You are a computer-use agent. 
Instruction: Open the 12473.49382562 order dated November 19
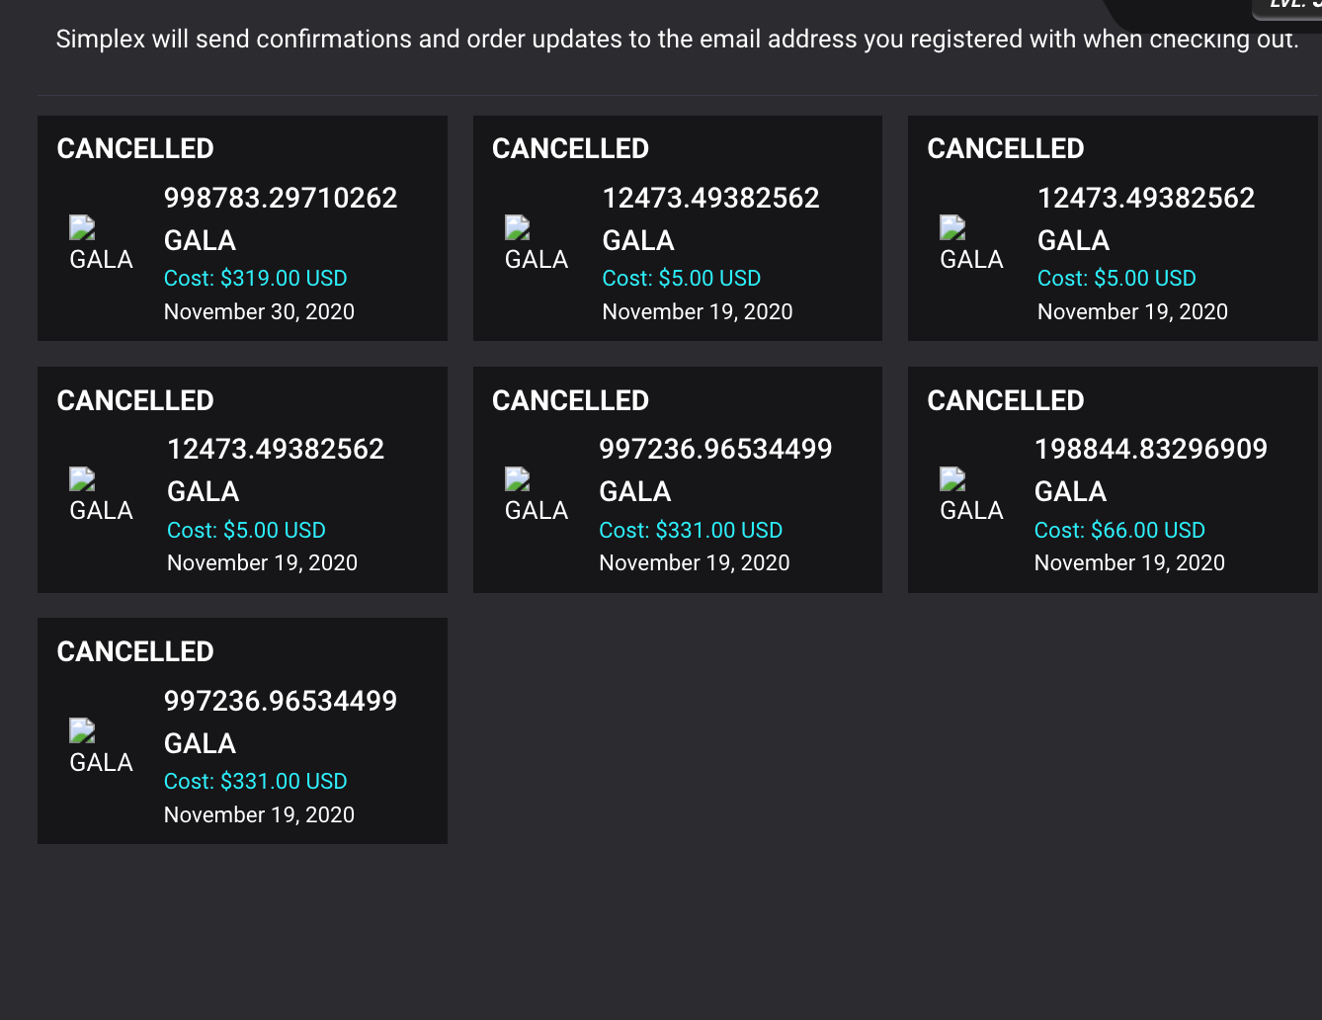click(x=678, y=228)
